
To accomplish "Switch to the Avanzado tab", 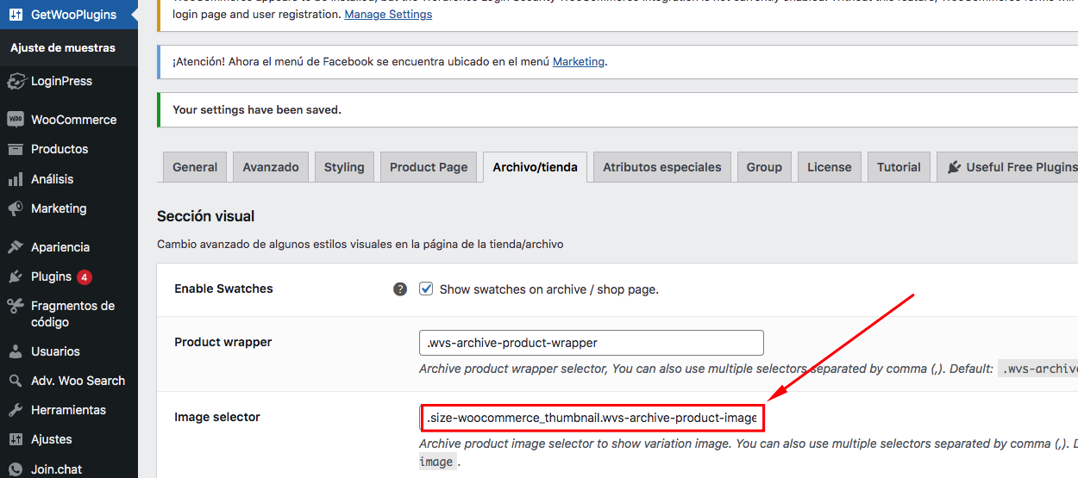I will click(271, 167).
